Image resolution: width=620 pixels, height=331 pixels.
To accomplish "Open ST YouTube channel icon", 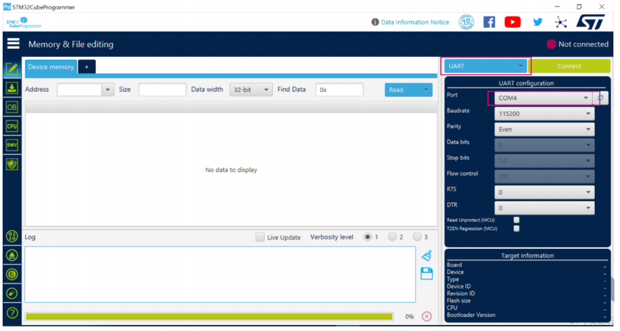I will (513, 22).
